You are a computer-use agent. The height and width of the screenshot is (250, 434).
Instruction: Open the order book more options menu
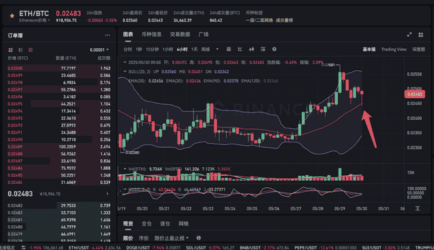tap(107, 35)
